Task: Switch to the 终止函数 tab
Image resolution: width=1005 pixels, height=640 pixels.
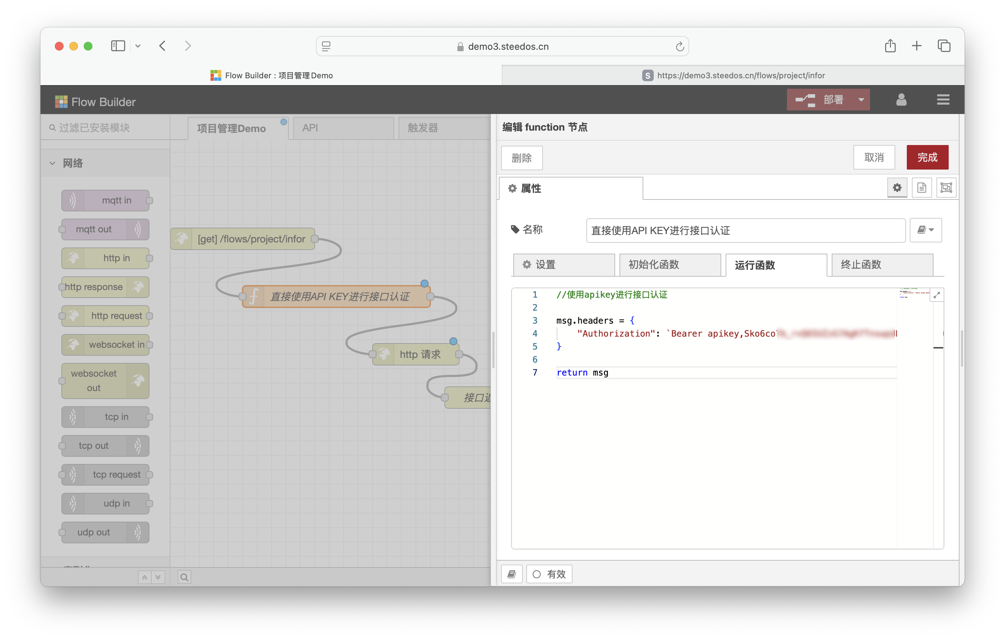Action: pyautogui.click(x=882, y=264)
